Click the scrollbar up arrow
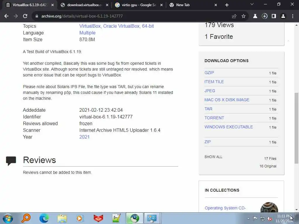 click(x=296, y=25)
